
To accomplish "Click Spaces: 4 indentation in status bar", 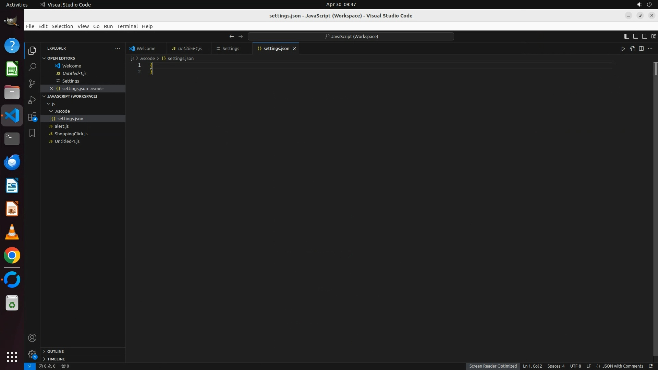I will pyautogui.click(x=556, y=366).
